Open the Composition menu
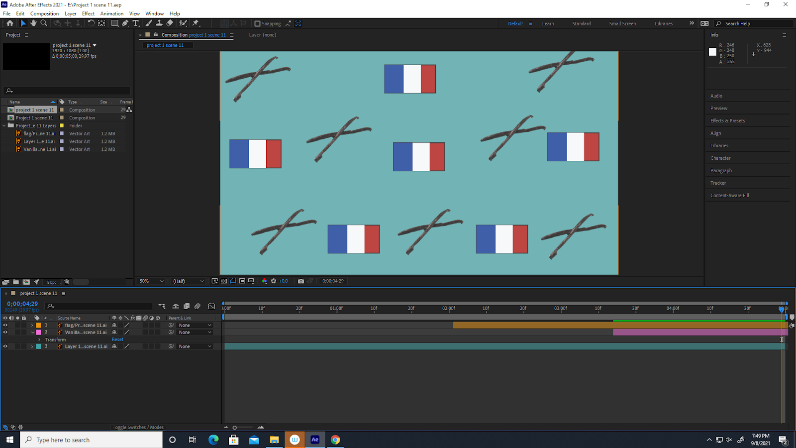This screenshot has height=448, width=796. point(44,13)
